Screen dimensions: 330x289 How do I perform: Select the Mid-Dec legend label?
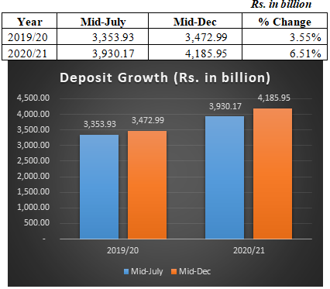pyautogui.click(x=194, y=271)
